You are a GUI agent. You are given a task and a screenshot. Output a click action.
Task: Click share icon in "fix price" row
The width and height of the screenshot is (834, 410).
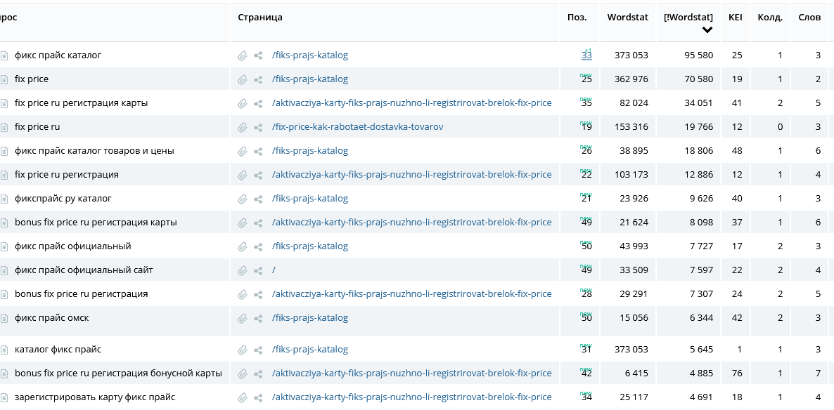[259, 79]
